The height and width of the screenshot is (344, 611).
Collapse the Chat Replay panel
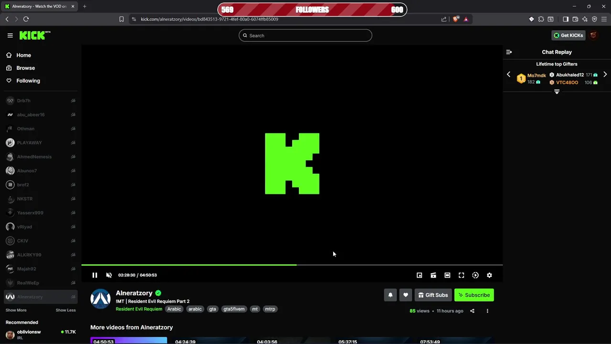509,52
